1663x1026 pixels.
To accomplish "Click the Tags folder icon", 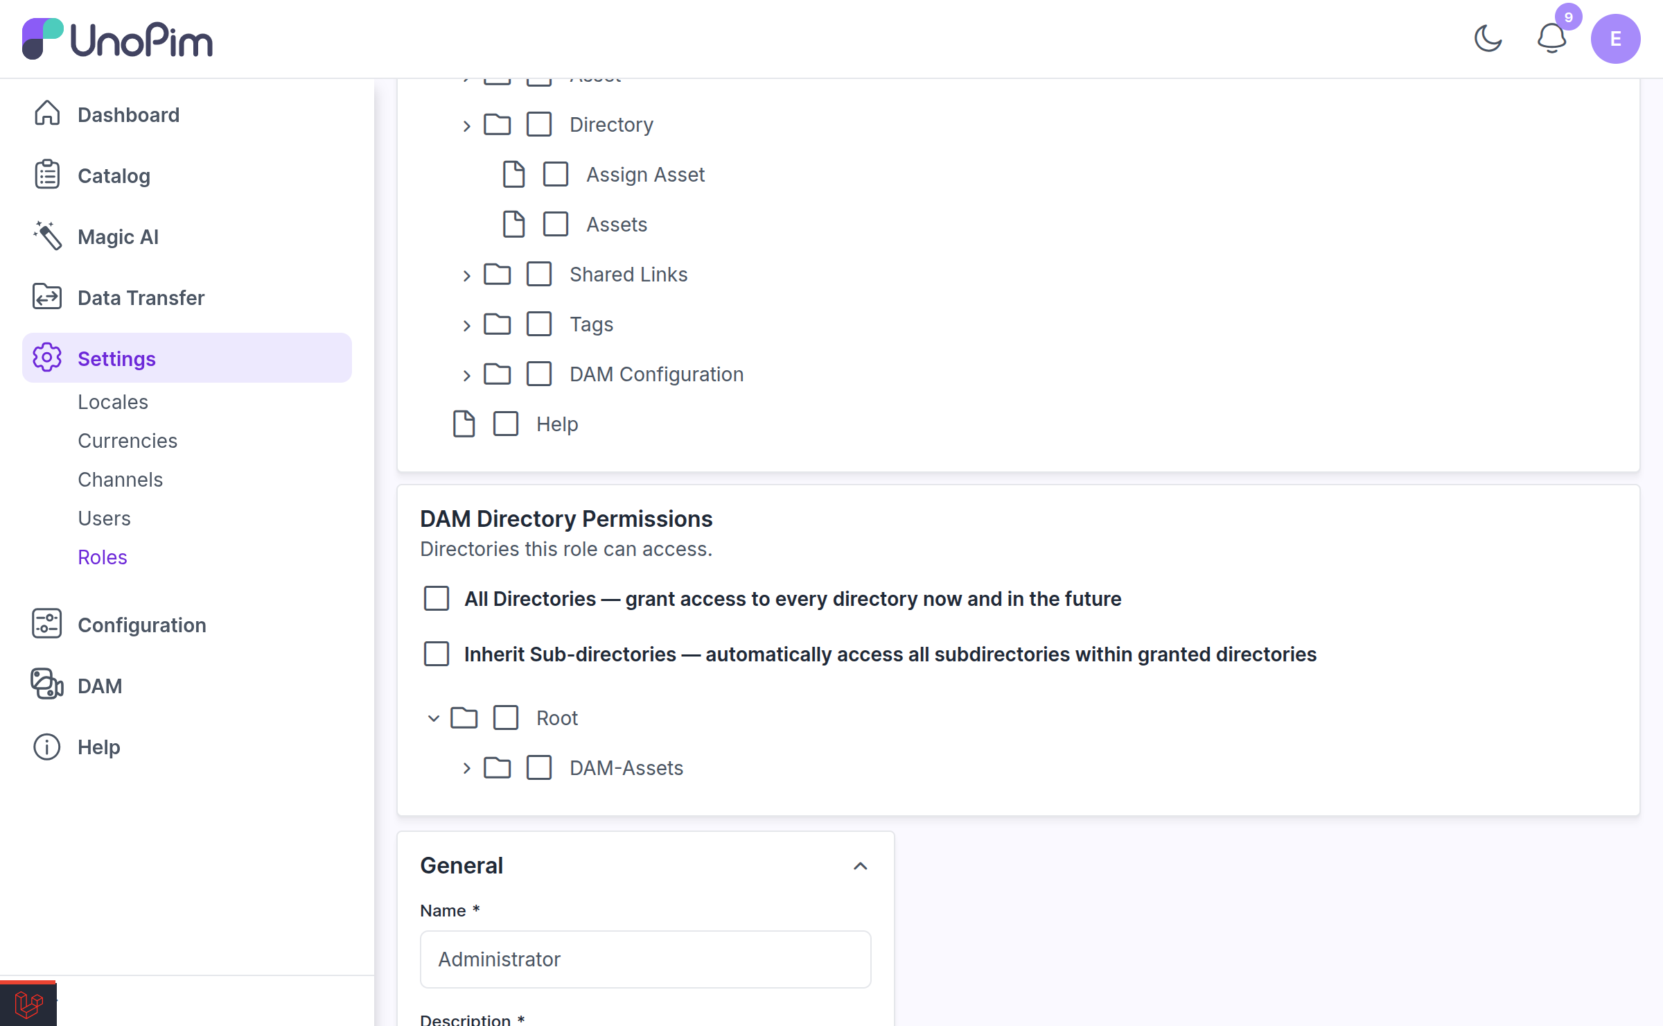I will (498, 324).
